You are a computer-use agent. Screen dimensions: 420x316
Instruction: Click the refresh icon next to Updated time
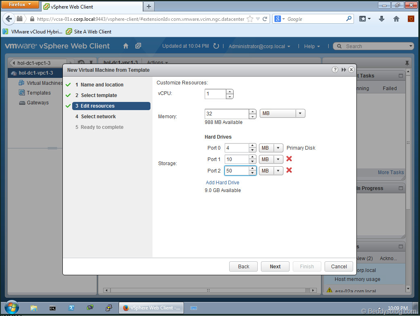pos(216,46)
